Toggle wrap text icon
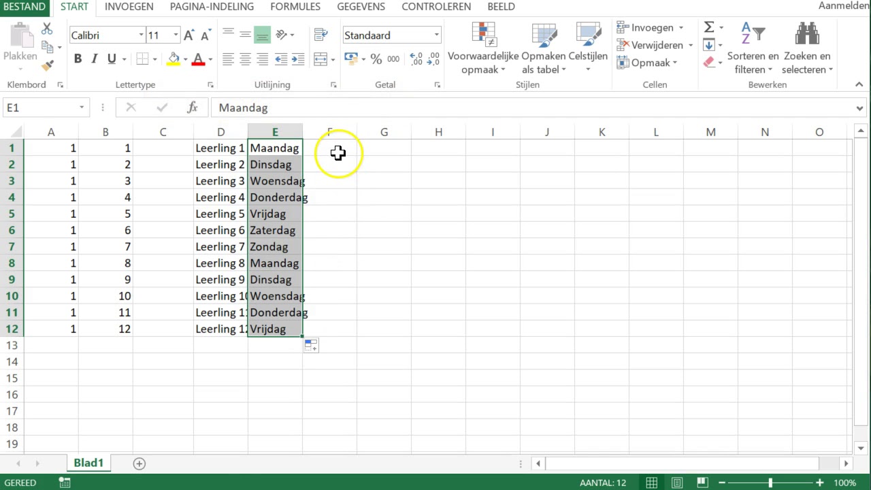871x490 pixels. 321,35
